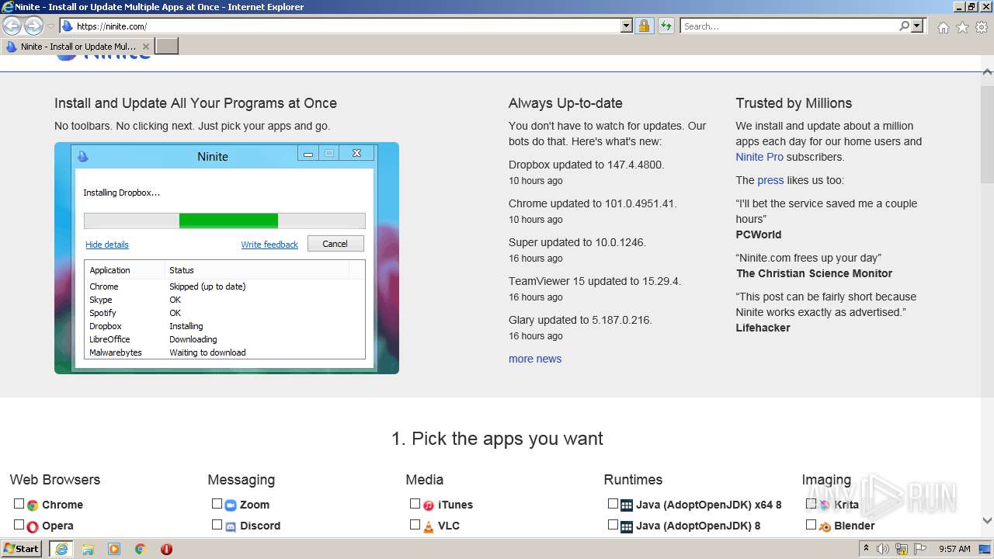Click the Chrome app icon in Web Browsers list
Screen dimensions: 994x559
pos(33,505)
